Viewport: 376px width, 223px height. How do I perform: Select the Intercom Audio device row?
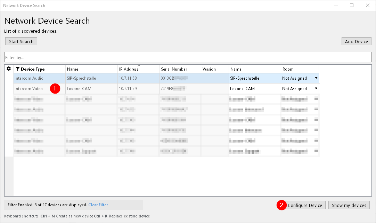tap(28, 78)
